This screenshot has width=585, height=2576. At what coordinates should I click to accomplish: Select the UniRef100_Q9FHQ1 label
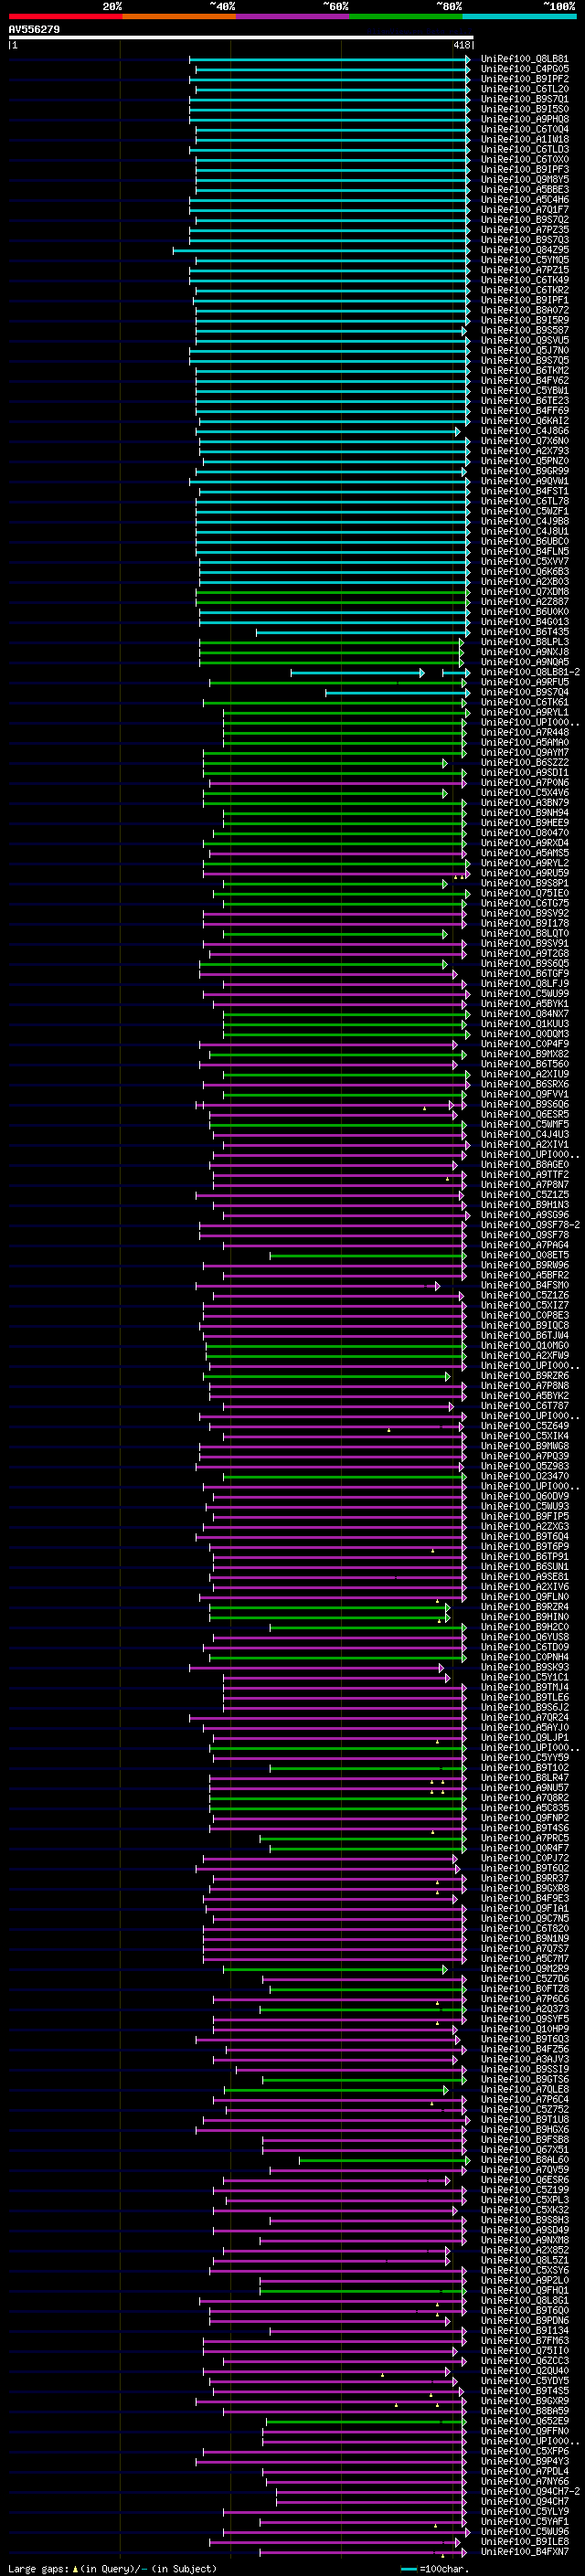(525, 2291)
